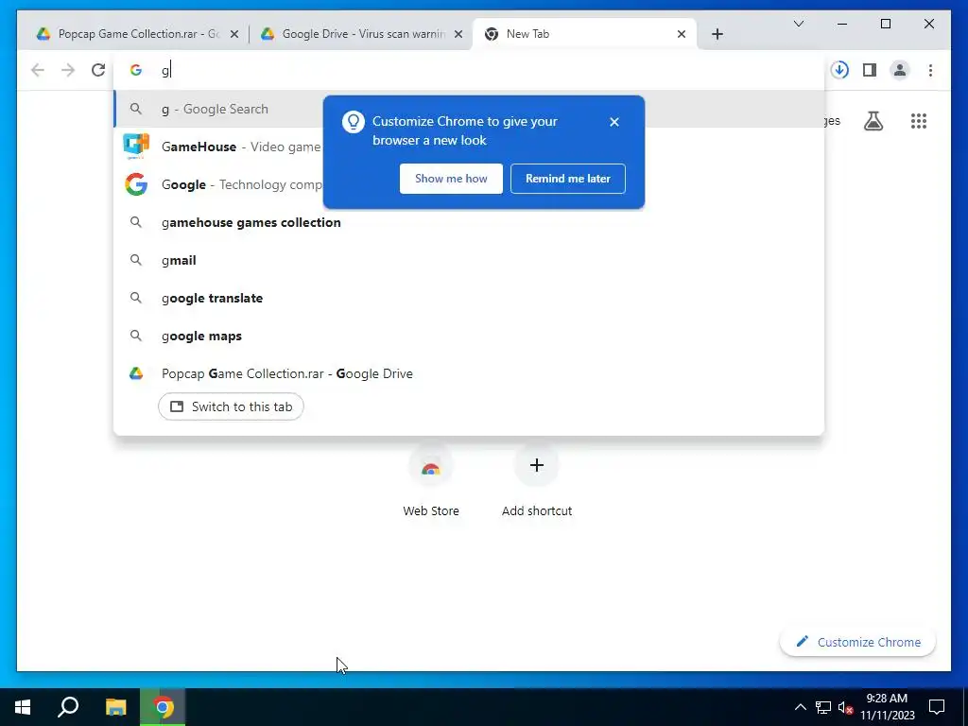The image size is (968, 726).
Task: Open the Search Labs flask icon
Action: click(873, 121)
